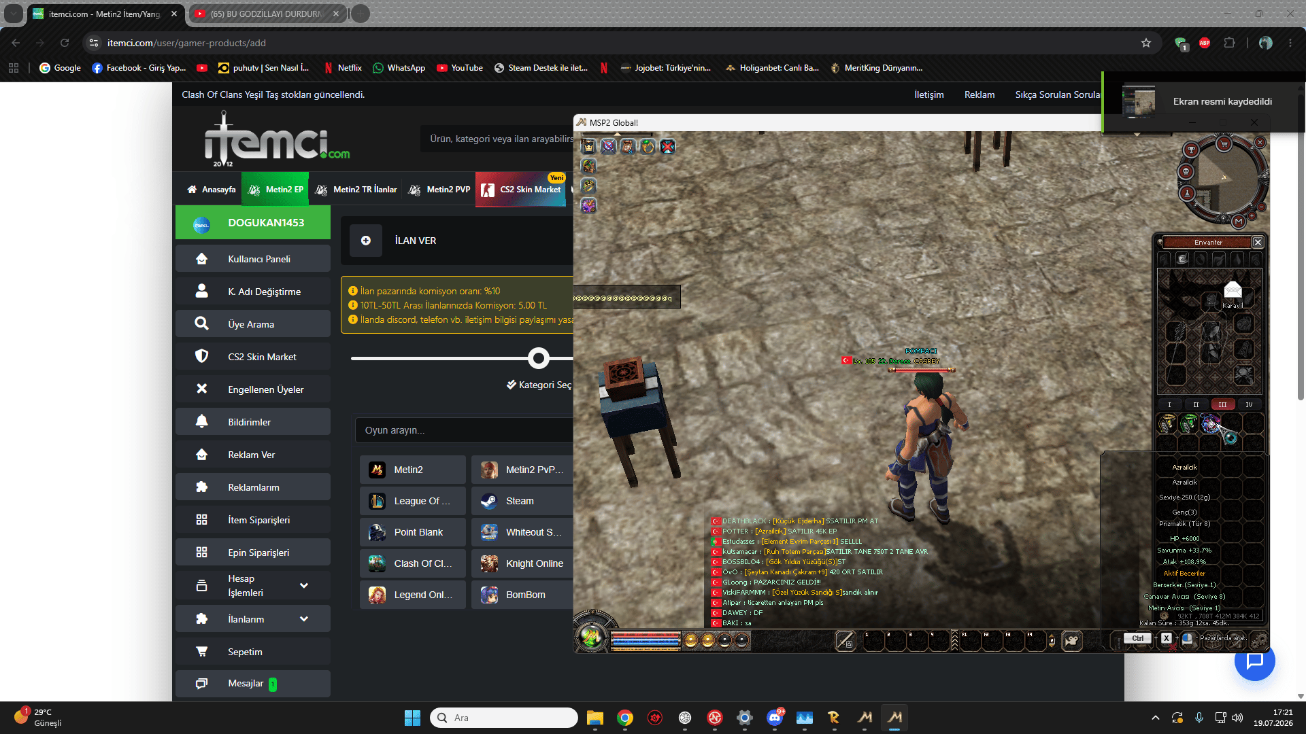1306x734 pixels.
Task: Click the blue X buff icon in game
Action: pyautogui.click(x=668, y=146)
